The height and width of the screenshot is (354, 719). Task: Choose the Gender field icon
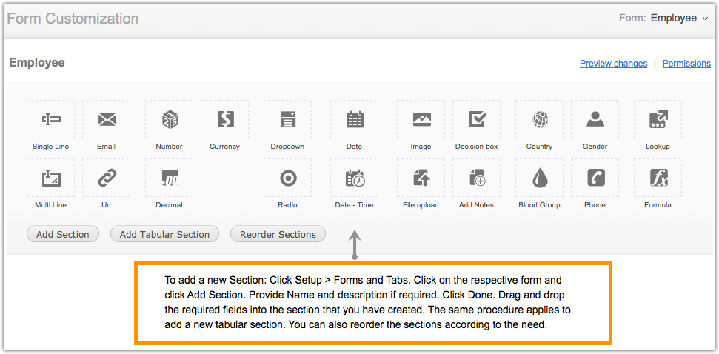[595, 119]
